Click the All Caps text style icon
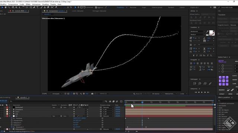 [x=201, y=56]
